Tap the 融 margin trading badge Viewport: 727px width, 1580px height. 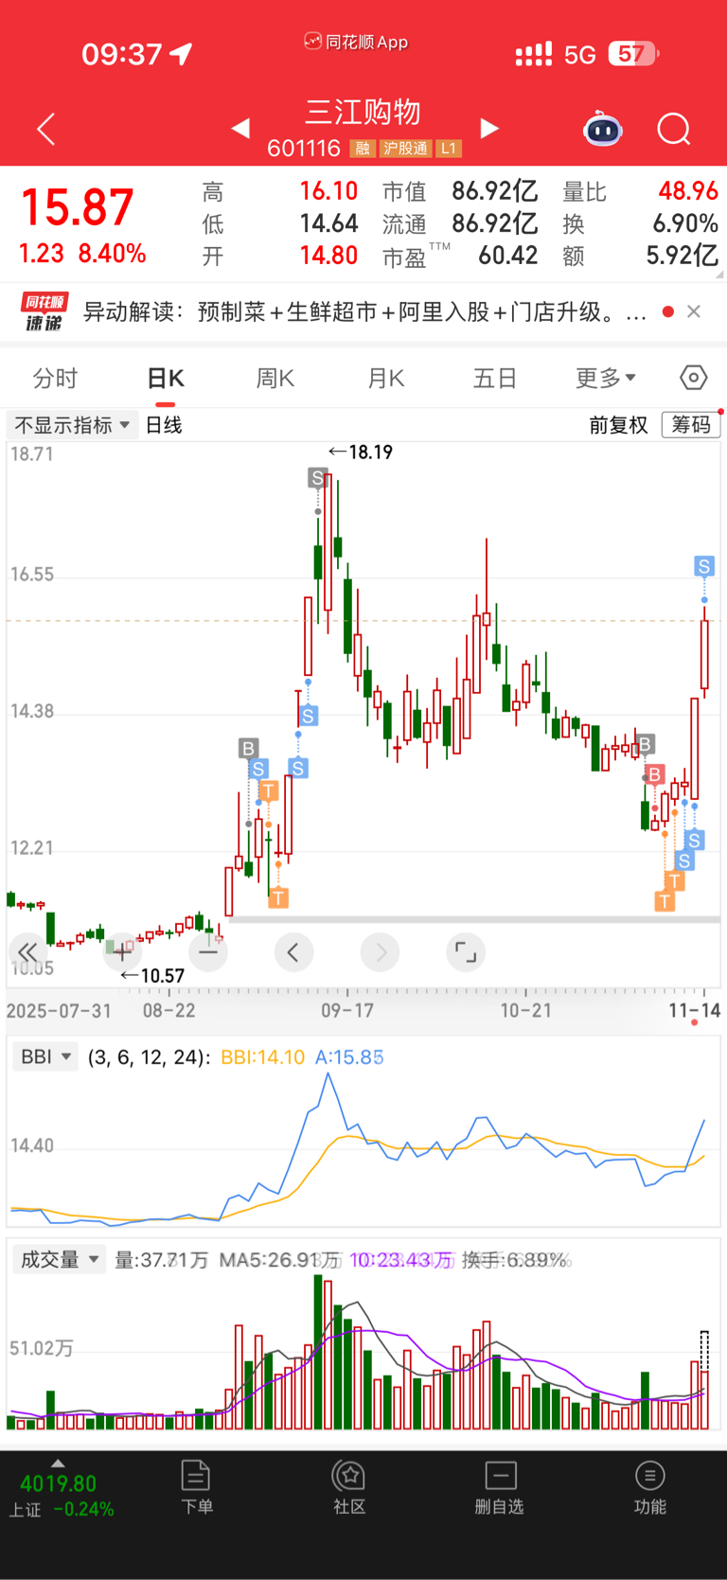pyautogui.click(x=363, y=149)
